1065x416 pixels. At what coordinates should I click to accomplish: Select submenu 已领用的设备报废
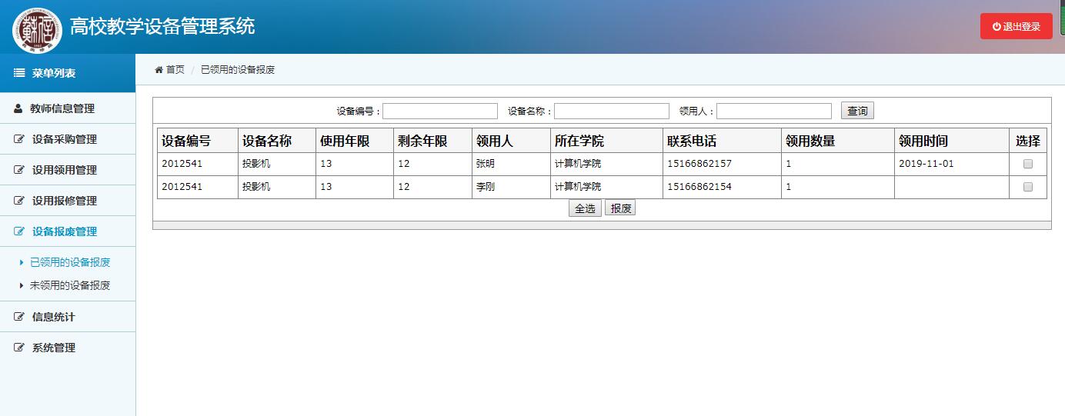coord(70,262)
